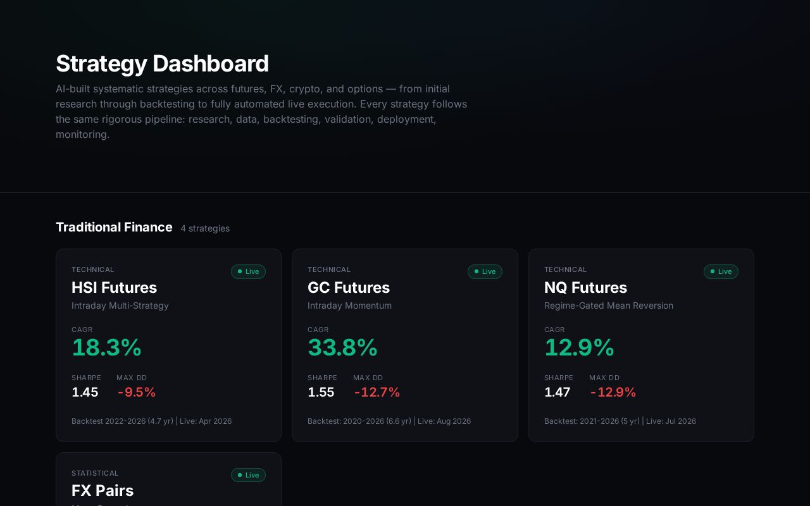810x506 pixels.
Task: Click the Live badge on FX Pairs card
Action: pyautogui.click(x=248, y=475)
